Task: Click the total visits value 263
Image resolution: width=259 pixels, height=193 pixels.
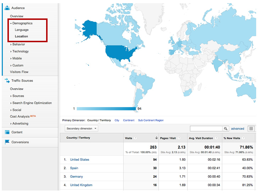Action: click(153, 147)
